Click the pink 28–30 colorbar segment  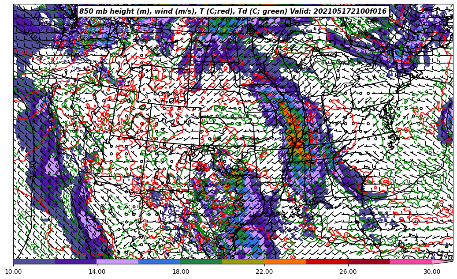click(411, 261)
